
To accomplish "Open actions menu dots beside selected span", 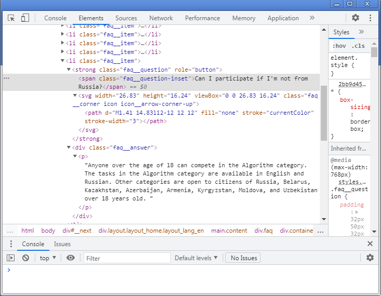I will pos(7,78).
